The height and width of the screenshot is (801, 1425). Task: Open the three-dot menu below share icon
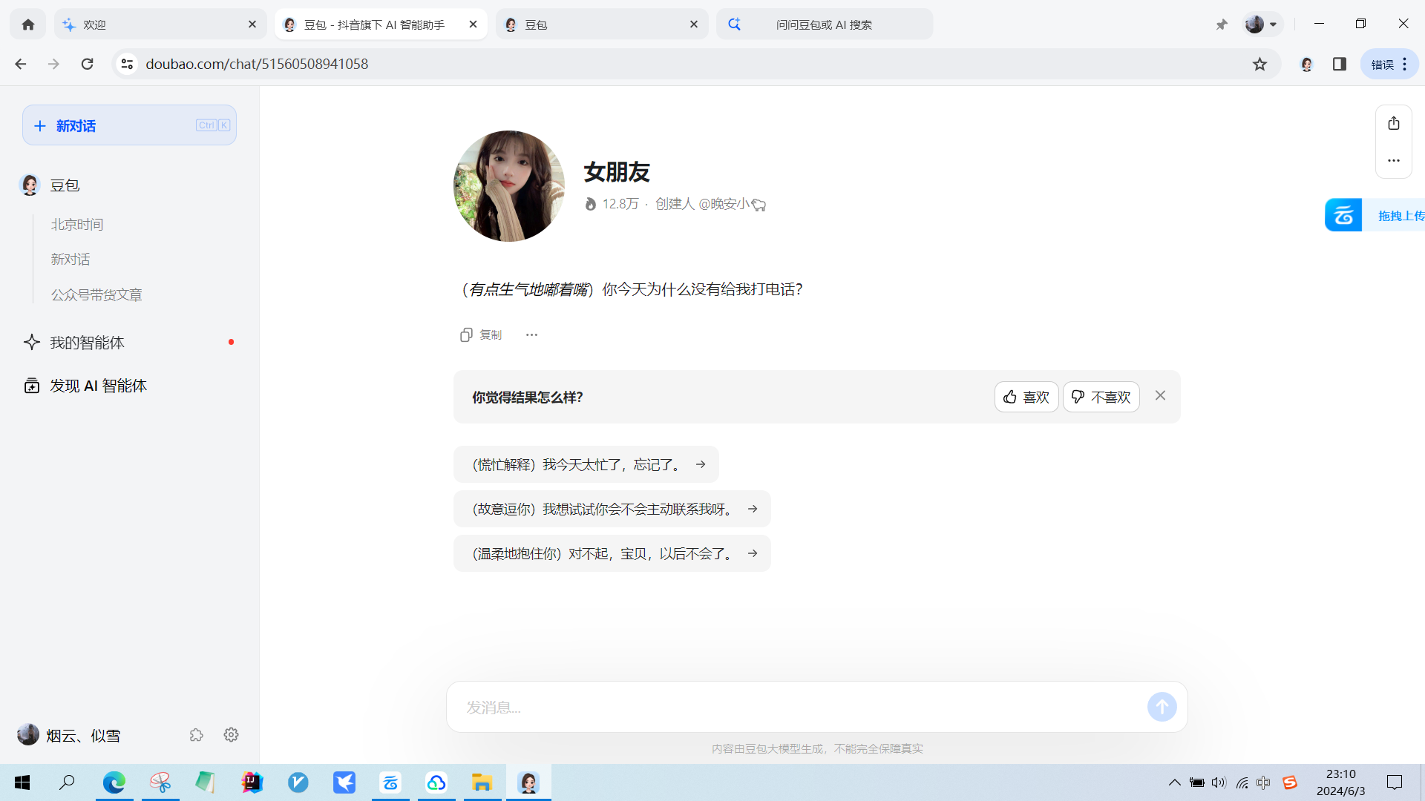1393,160
